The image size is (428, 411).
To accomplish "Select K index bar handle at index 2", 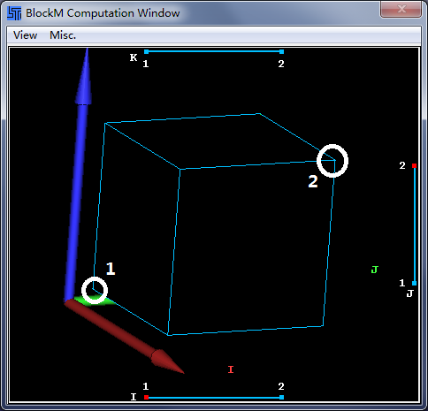I will tap(281, 52).
